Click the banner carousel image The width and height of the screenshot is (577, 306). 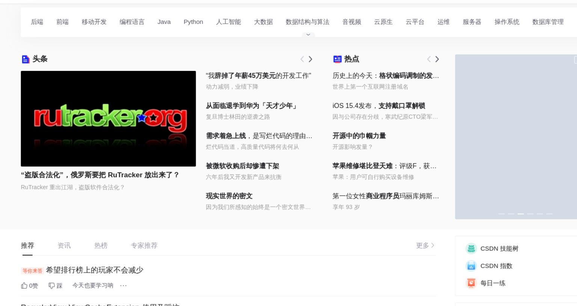point(516,137)
